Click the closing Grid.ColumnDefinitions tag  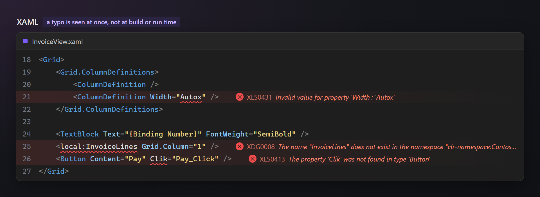[x=109, y=109]
